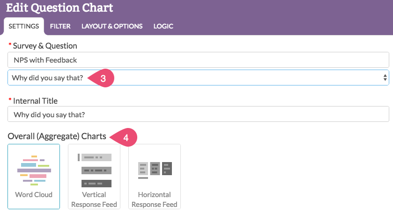The width and height of the screenshot is (393, 220).
Task: Click the 'Vertical Response Feed' text label
Action: click(x=94, y=199)
